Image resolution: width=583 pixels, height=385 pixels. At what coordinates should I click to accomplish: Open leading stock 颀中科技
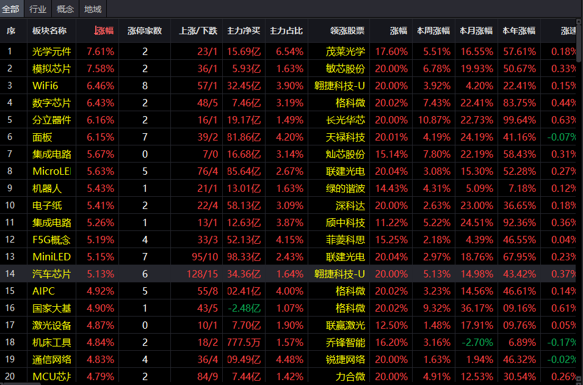click(x=346, y=222)
